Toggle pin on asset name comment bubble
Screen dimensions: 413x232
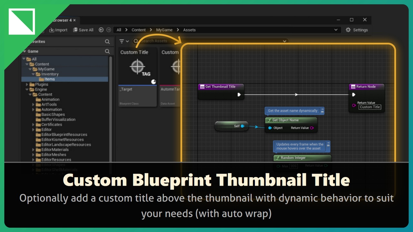pos(322,109)
